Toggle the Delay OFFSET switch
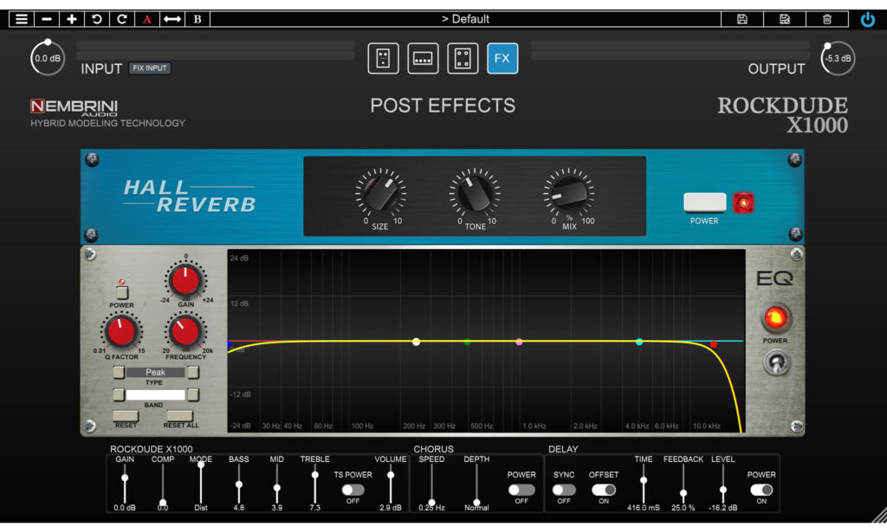The image size is (887, 532). pyautogui.click(x=604, y=490)
